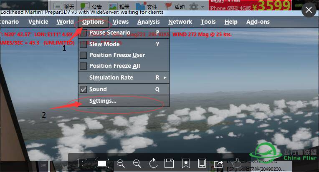Click the send-to-phone icon in viewer toolbar
The height and width of the screenshot is (172, 319).
(x=202, y=163)
